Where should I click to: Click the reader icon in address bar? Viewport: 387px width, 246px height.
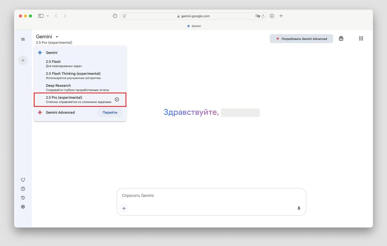[x=124, y=16]
